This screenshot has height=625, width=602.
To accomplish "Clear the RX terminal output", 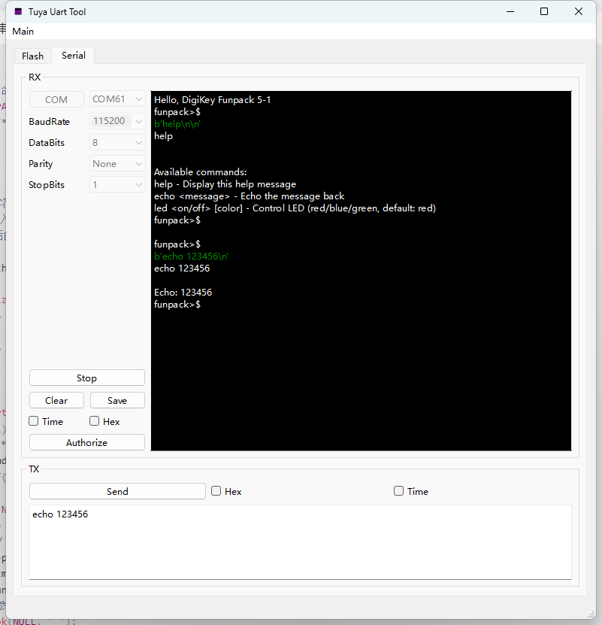I will (x=56, y=400).
